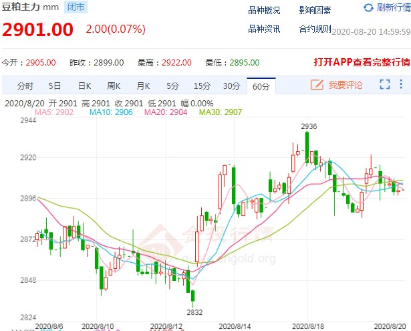Screen dimensions: 411x331
Task: Click the 我要评论 comment button
Action: (x=346, y=85)
